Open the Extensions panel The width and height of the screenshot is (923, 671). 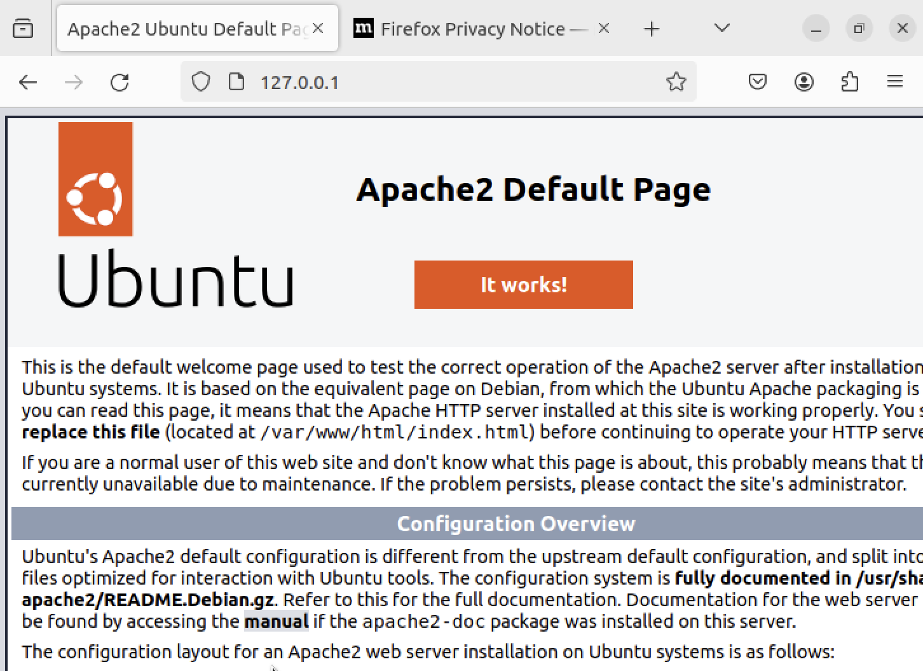(x=849, y=82)
